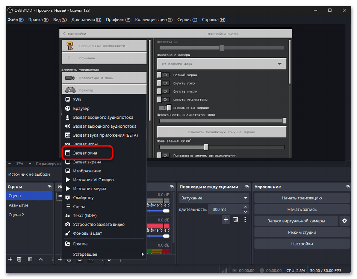This screenshot has width=357, height=279.
Task: Open the Вид menu
Action: tap(60, 20)
